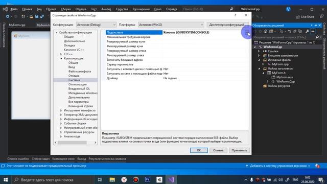Click the user account avatar icon

click(288, 9)
